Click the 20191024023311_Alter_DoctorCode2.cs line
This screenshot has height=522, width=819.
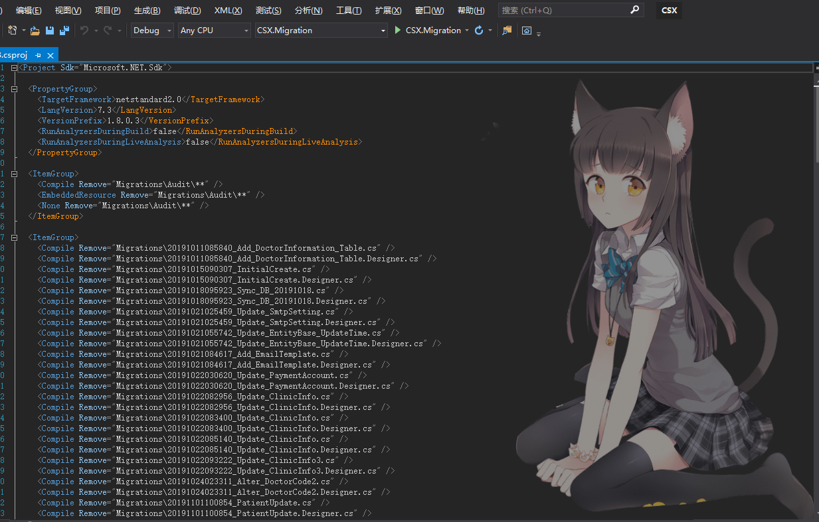[193, 482]
